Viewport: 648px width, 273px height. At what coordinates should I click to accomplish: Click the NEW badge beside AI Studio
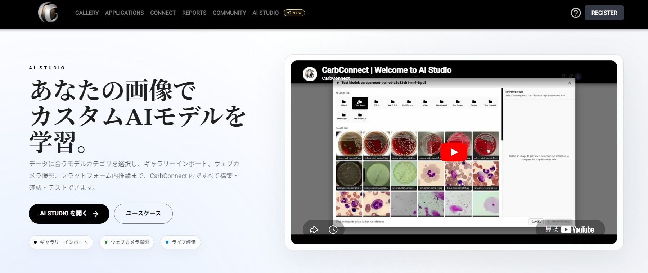pos(294,13)
